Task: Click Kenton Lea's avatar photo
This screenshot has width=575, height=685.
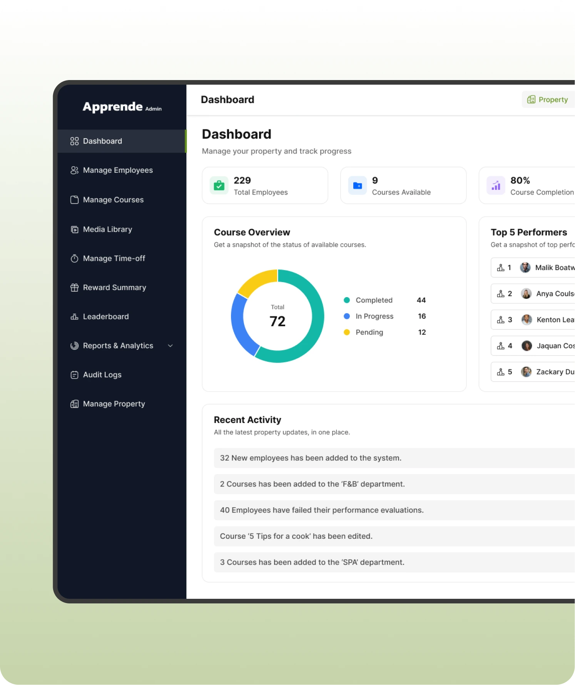Action: pos(527,320)
